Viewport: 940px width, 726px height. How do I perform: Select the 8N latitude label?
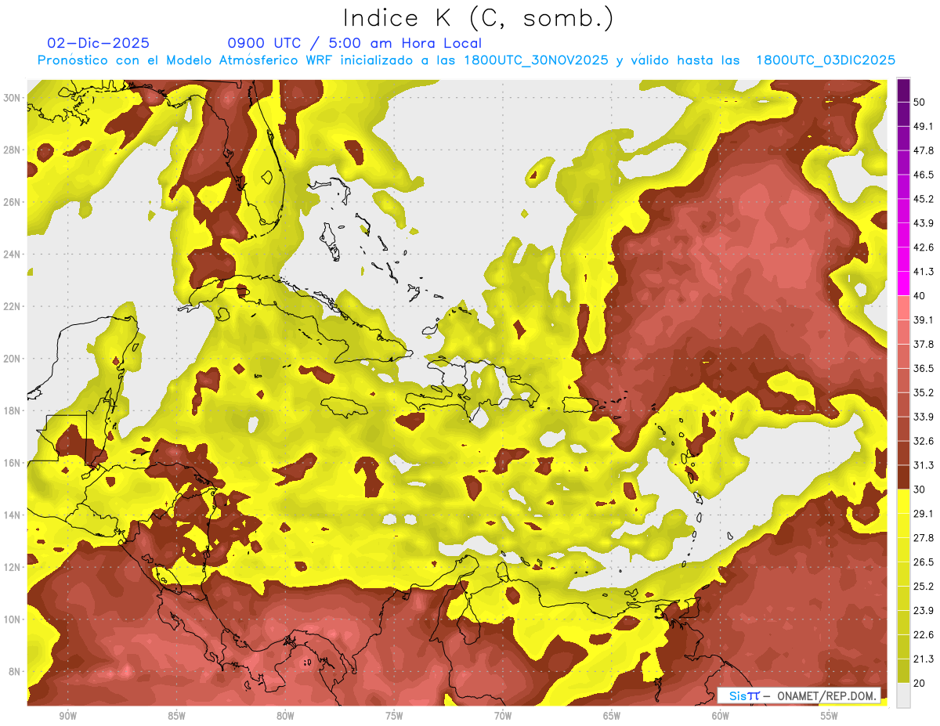15,671
